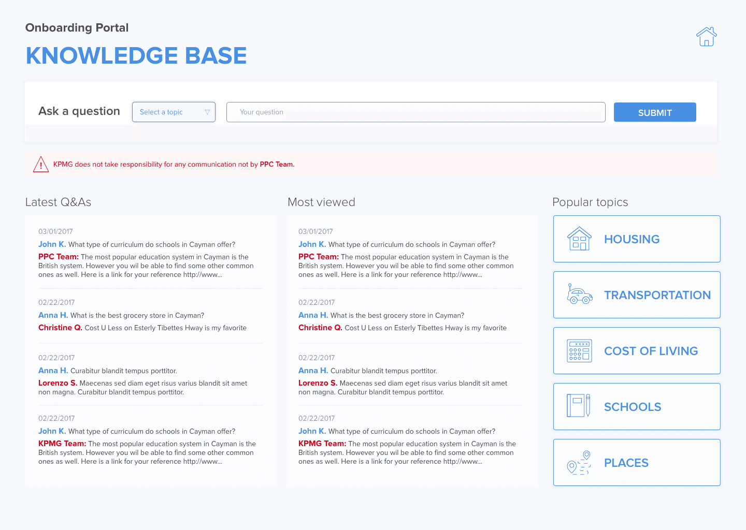Open the TRANSPORTATION topic
This screenshot has height=530, width=746.
657,295
